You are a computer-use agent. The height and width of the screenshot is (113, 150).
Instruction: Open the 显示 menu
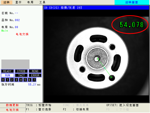[18, 2]
